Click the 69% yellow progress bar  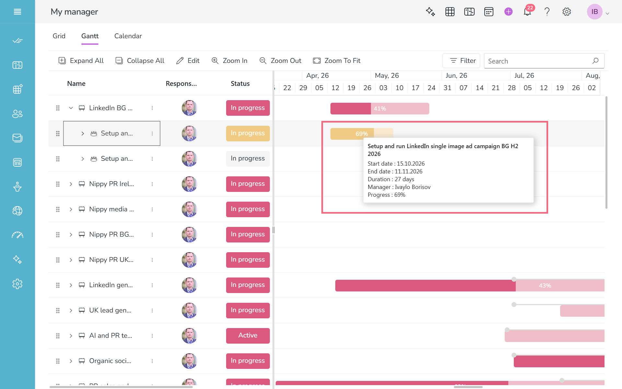click(362, 134)
